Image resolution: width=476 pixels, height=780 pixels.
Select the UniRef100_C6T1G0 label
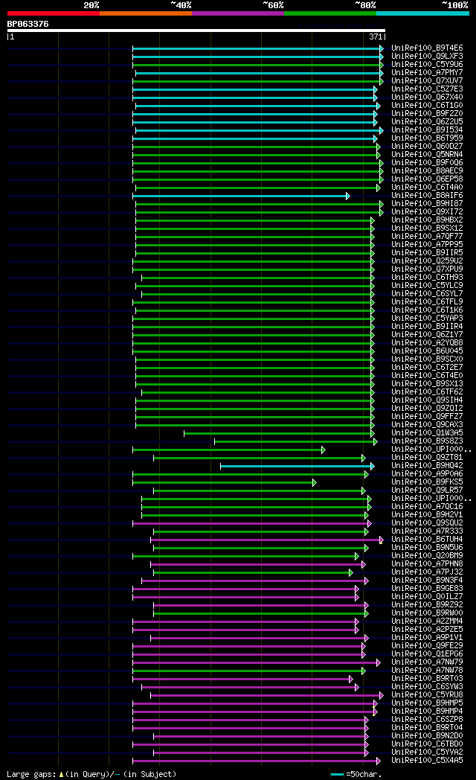pos(427,106)
